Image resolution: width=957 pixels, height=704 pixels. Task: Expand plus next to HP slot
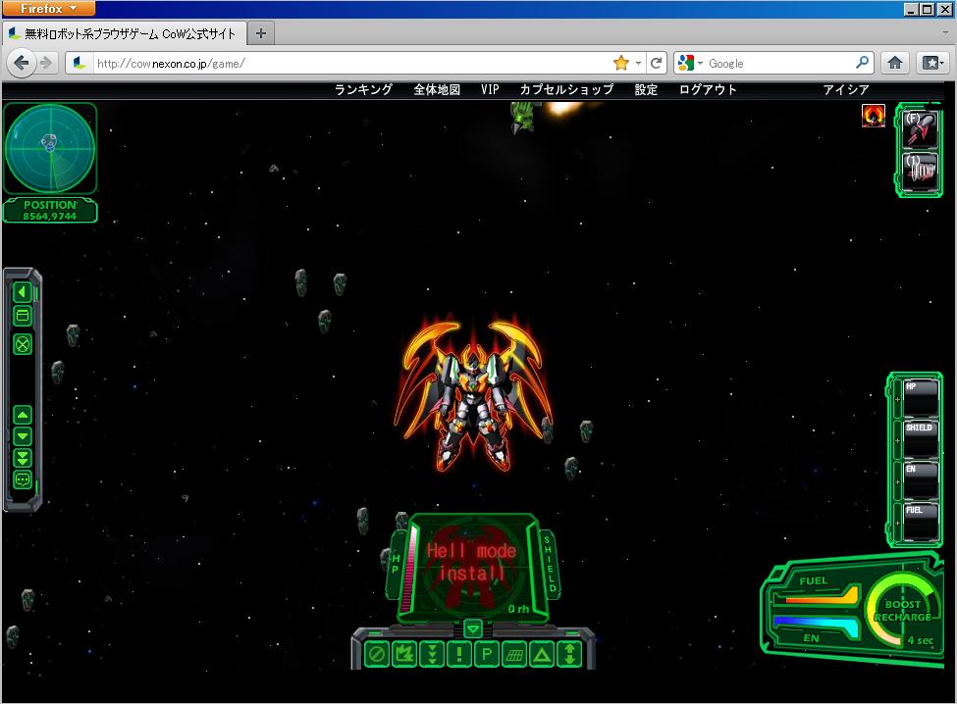897,399
